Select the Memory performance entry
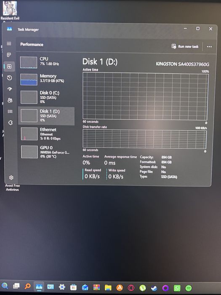The width and height of the screenshot is (221, 295). coord(47,79)
